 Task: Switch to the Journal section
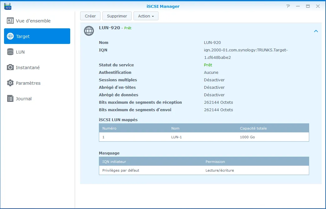click(24, 99)
